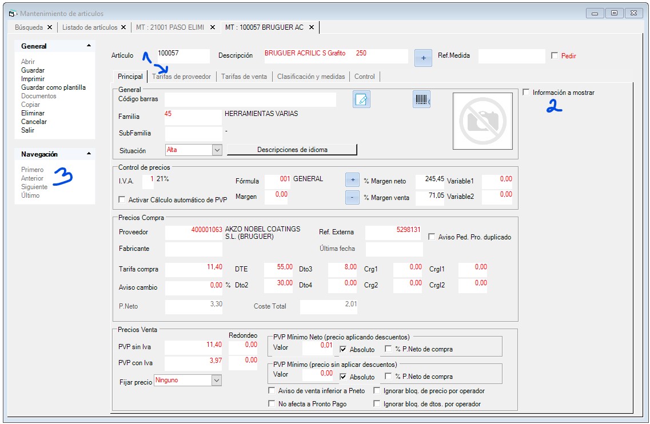650x424 pixels.
Task: Click the Descripciones de idioma button
Action: coord(292,150)
